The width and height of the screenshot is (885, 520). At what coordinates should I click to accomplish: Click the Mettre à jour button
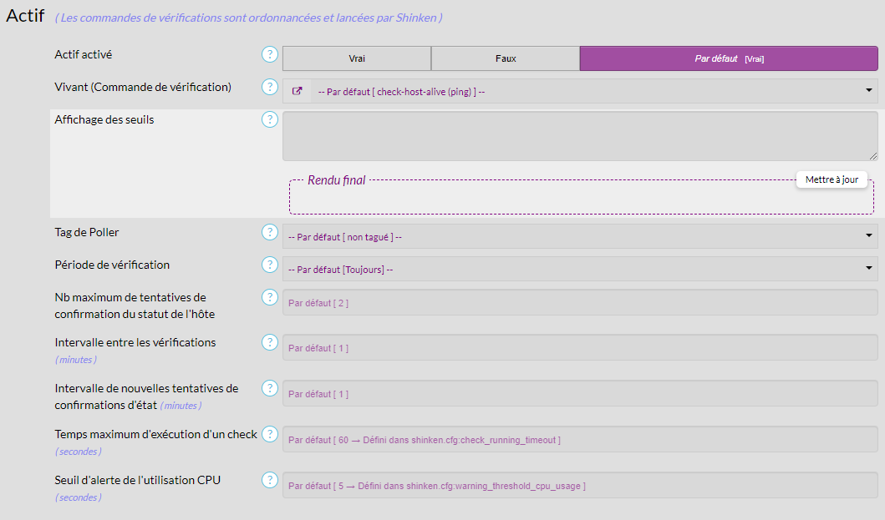(x=832, y=179)
